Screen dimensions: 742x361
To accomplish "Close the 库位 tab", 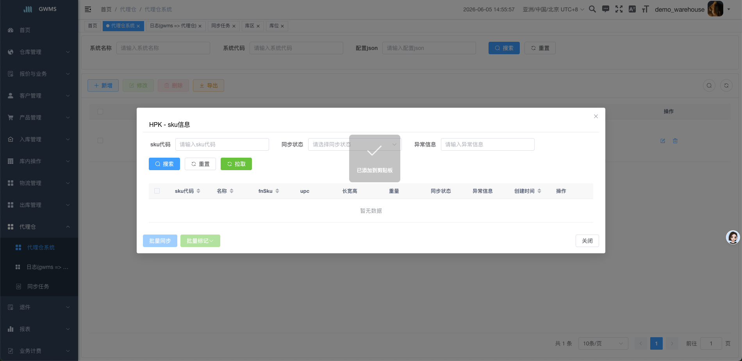I will point(282,26).
